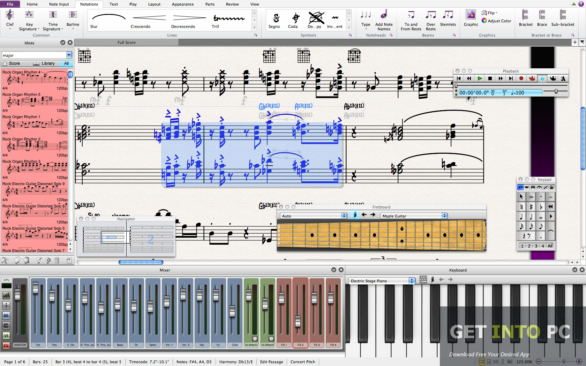
Task: Open the Ideas search field dropdown
Action: (x=69, y=55)
